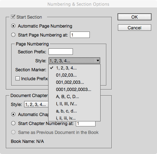Click the OK button
157x154 pixels.
click(x=134, y=17)
